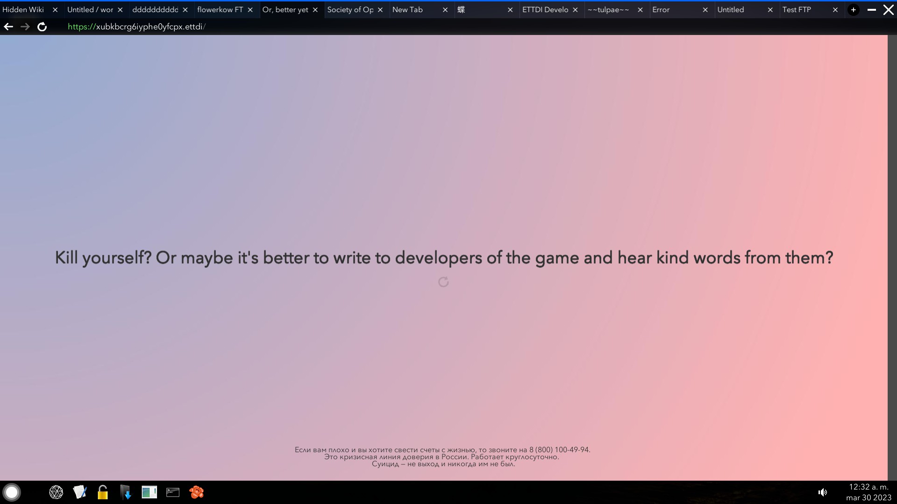Switch to the Hidden Wiki tab
This screenshot has width=897, height=504.
[23, 9]
